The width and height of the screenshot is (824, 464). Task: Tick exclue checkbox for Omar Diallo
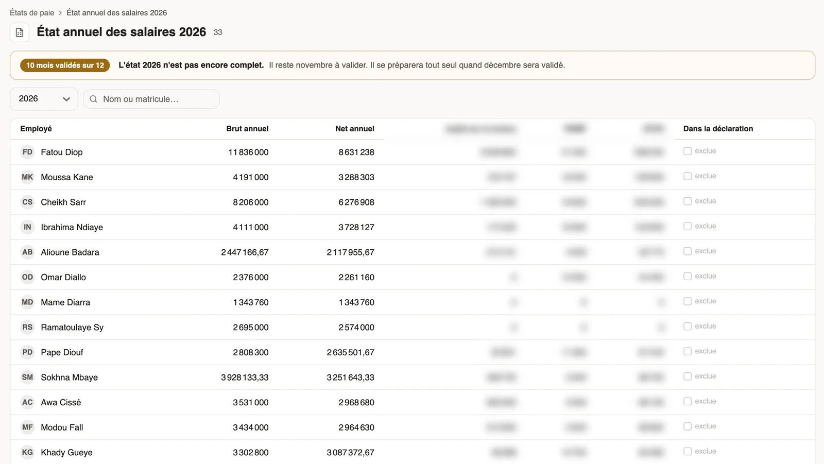point(688,276)
